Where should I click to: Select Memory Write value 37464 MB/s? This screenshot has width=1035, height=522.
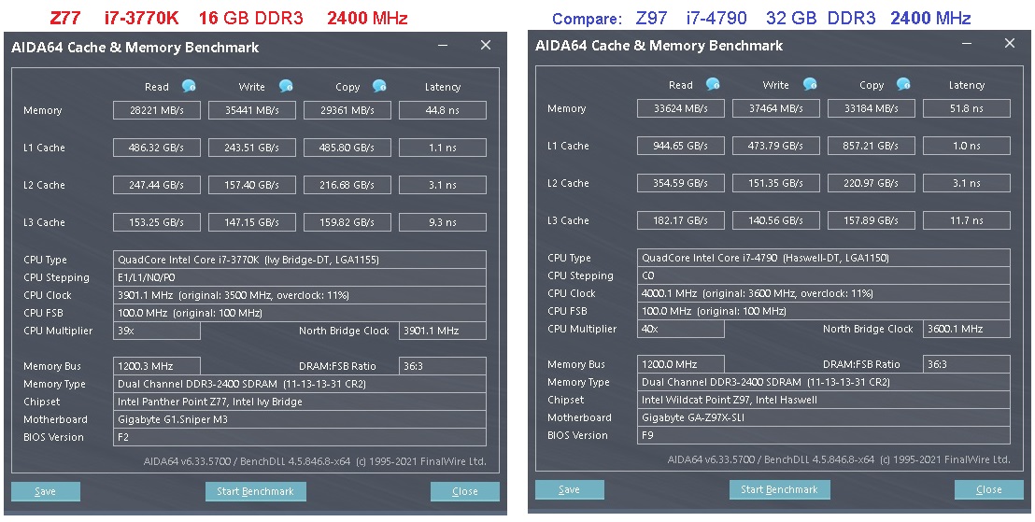[x=776, y=108]
